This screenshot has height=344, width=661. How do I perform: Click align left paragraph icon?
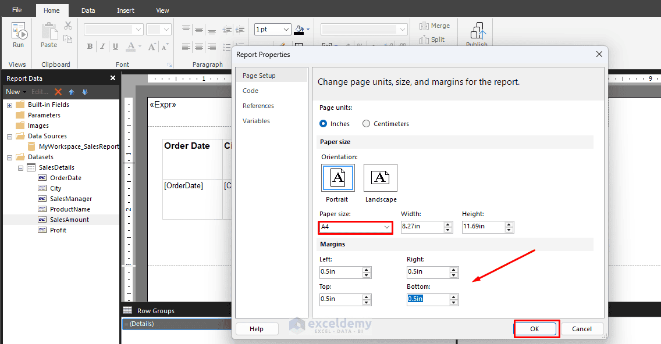click(x=186, y=46)
